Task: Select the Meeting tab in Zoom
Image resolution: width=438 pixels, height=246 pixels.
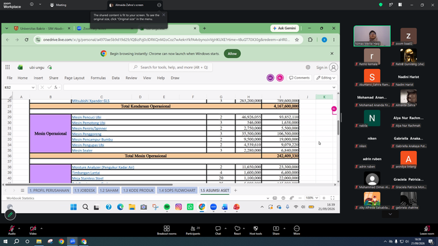Action: tap(58, 5)
